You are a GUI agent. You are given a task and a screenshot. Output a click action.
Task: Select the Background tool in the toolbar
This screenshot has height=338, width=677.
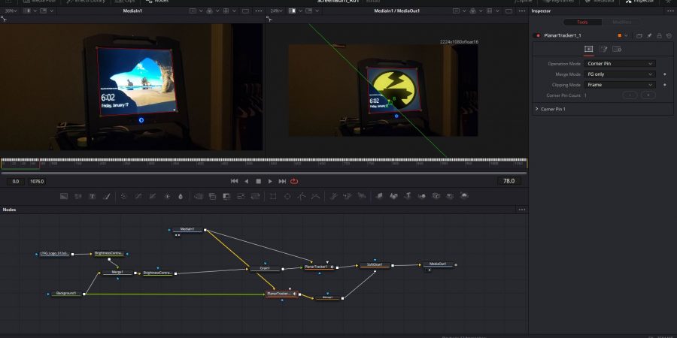[64, 196]
